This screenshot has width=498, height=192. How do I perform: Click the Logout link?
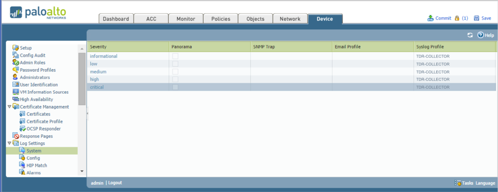(x=115, y=183)
